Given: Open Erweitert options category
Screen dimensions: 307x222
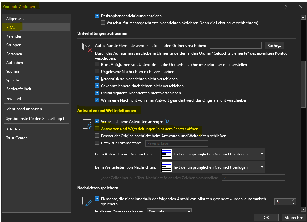Looking at the screenshot, I should coord(36,99).
